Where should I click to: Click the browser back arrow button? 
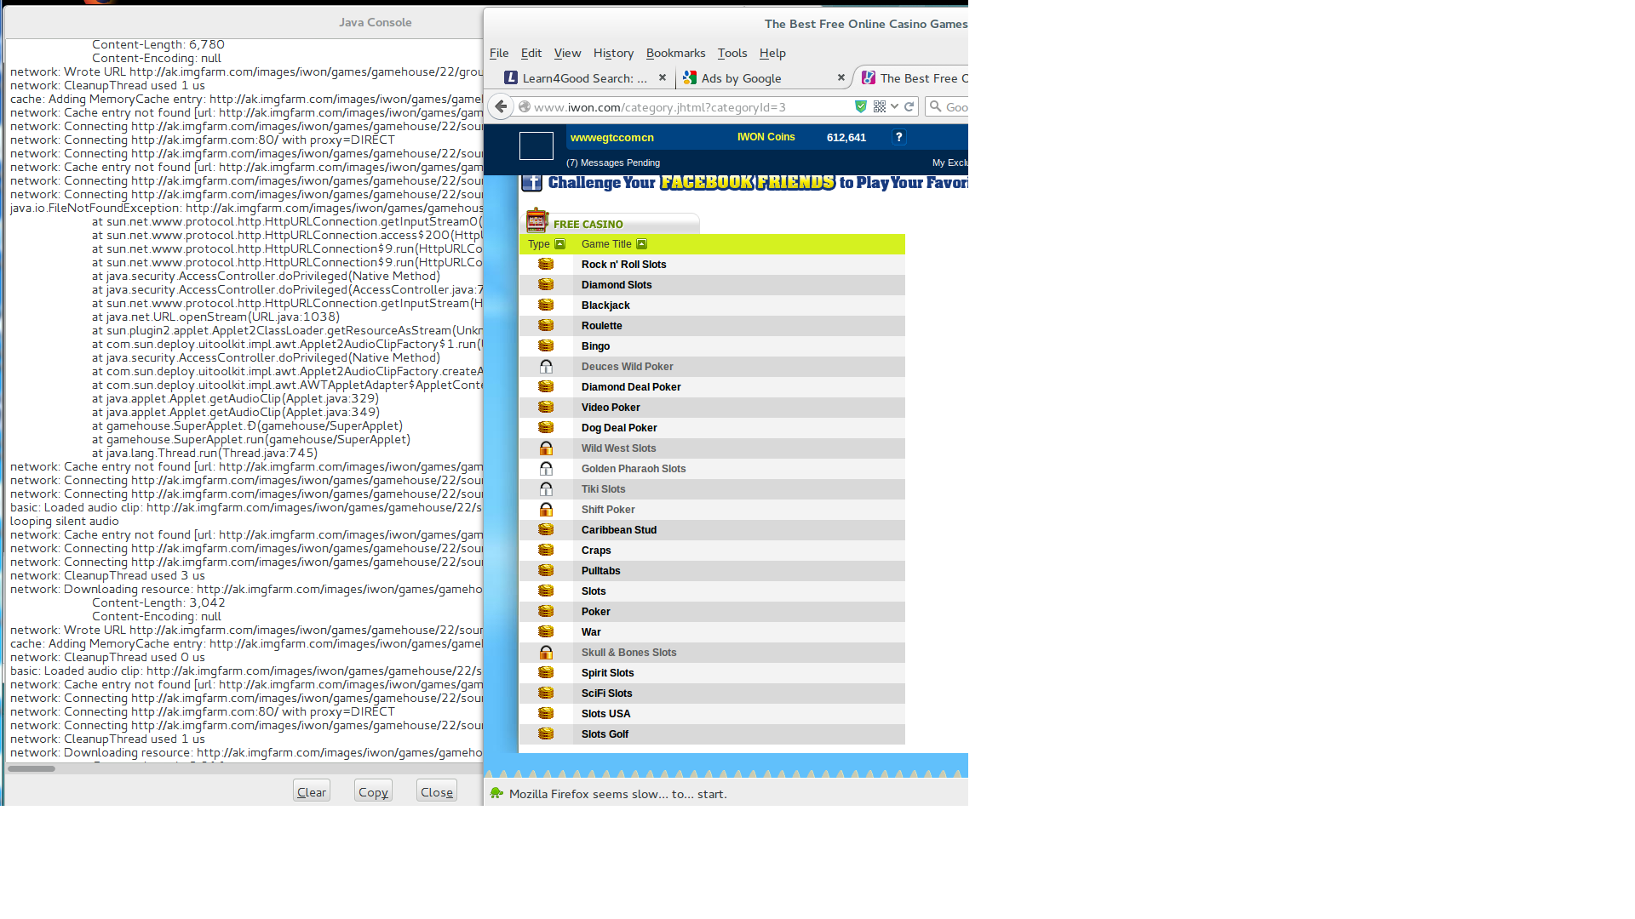click(501, 106)
